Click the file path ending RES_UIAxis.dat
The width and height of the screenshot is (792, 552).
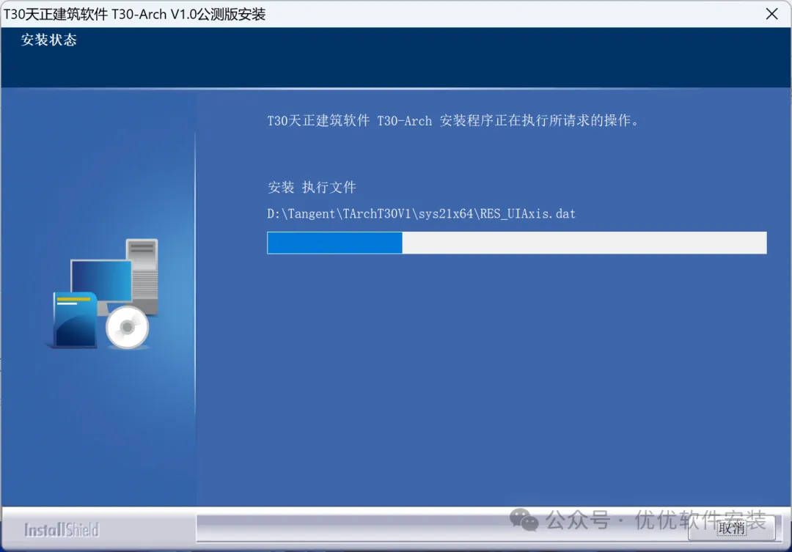point(421,213)
